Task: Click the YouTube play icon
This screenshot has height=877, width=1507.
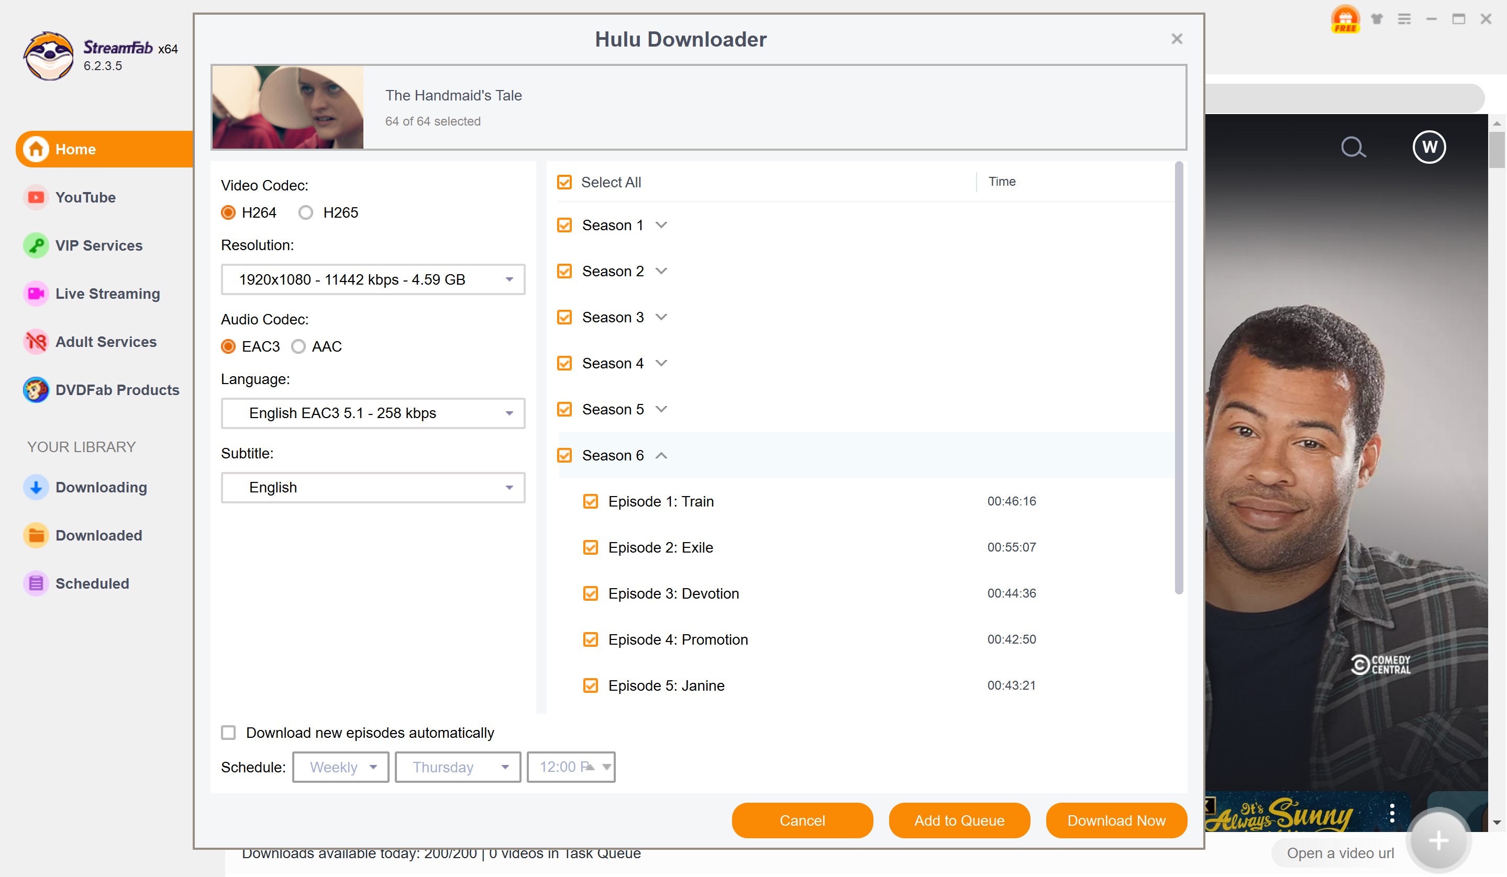Action: click(36, 197)
